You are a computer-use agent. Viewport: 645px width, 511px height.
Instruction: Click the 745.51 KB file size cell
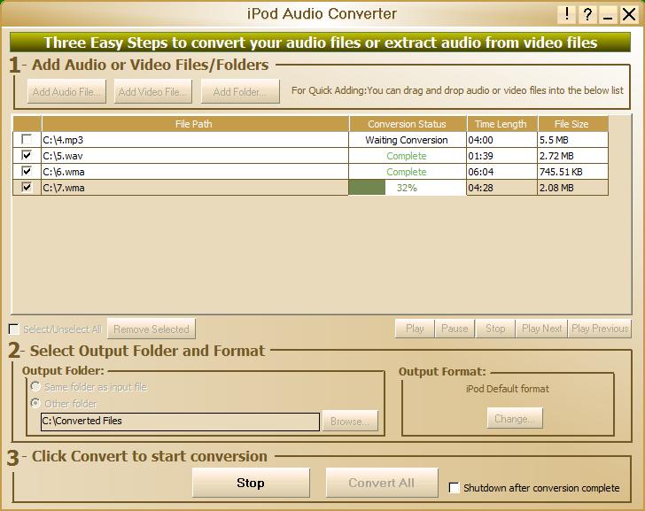coord(572,172)
